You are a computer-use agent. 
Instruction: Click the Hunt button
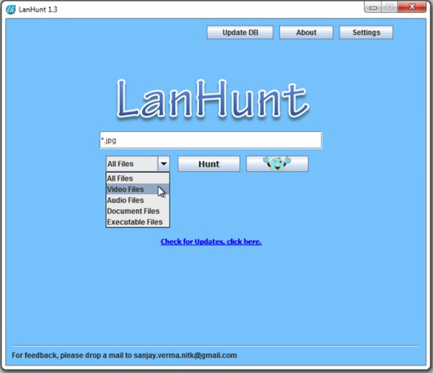[x=209, y=164]
